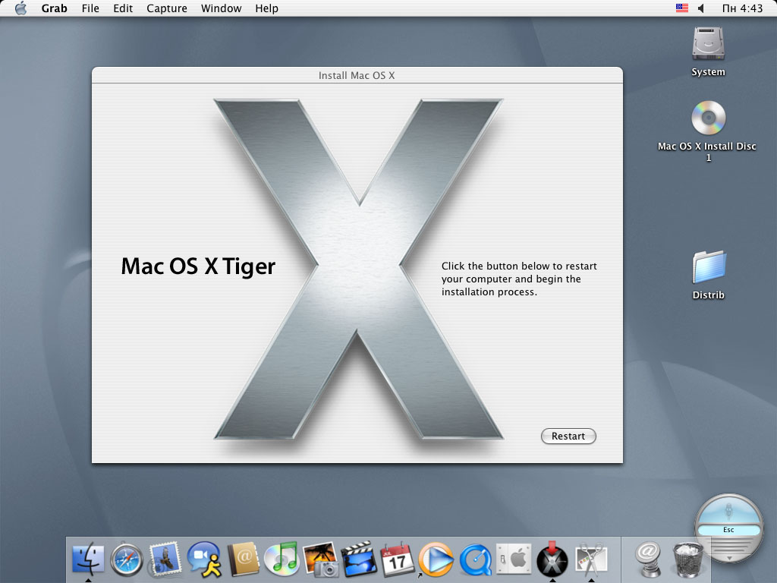This screenshot has width=777, height=583.
Task: Open the Trash in the Dock
Action: click(x=687, y=559)
